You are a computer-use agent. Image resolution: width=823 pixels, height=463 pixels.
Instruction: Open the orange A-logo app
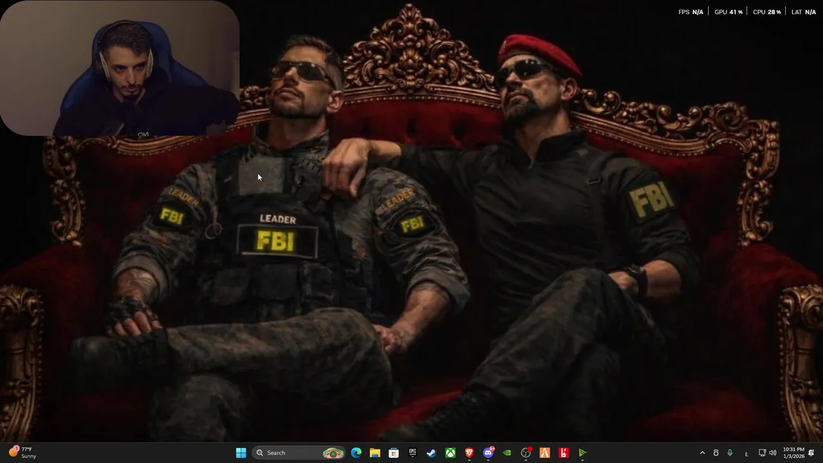pyautogui.click(x=545, y=453)
